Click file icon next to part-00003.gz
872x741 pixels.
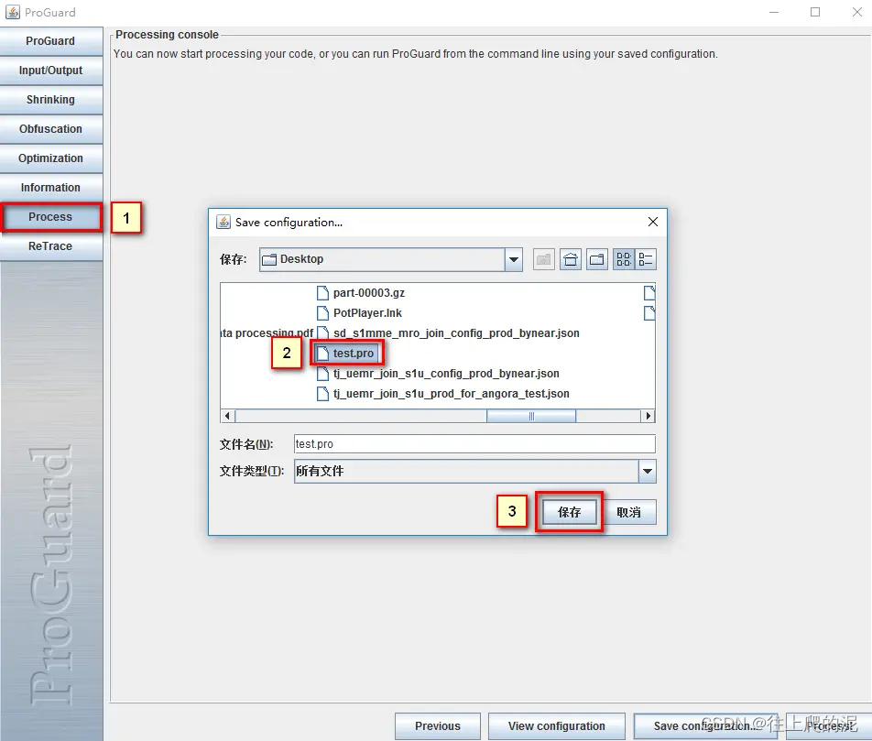pyautogui.click(x=322, y=292)
